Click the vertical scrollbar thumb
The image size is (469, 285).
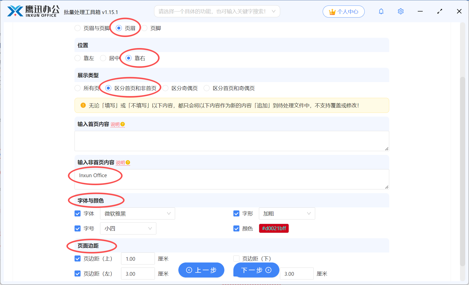pyautogui.click(x=462, y=171)
